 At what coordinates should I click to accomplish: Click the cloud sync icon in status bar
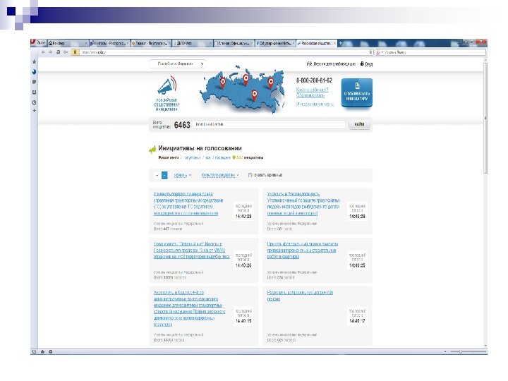click(x=42, y=351)
